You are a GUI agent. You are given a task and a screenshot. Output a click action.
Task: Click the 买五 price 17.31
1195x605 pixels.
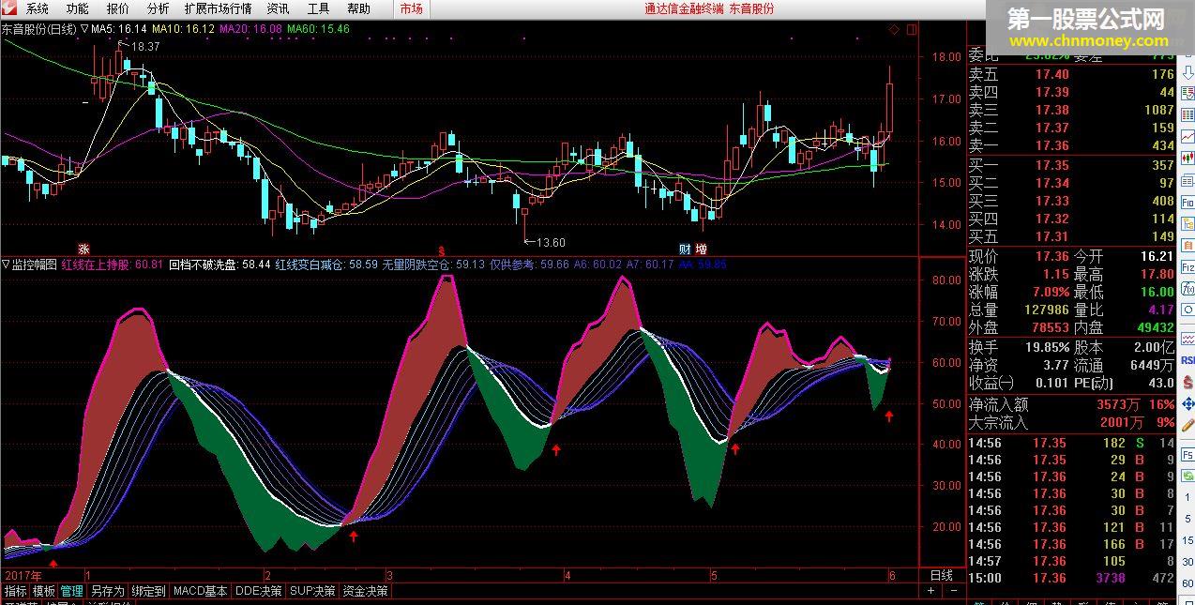pyautogui.click(x=1051, y=237)
